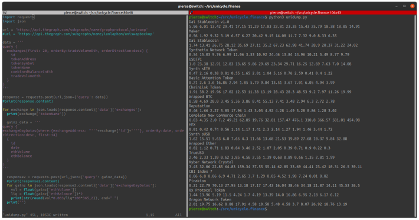The height and width of the screenshot is (220, 419).
Task: Click the 'tokenSymbol' field line
Action: coord(22,63)
